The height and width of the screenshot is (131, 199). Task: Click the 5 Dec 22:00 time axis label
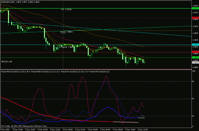[x=55, y=129]
